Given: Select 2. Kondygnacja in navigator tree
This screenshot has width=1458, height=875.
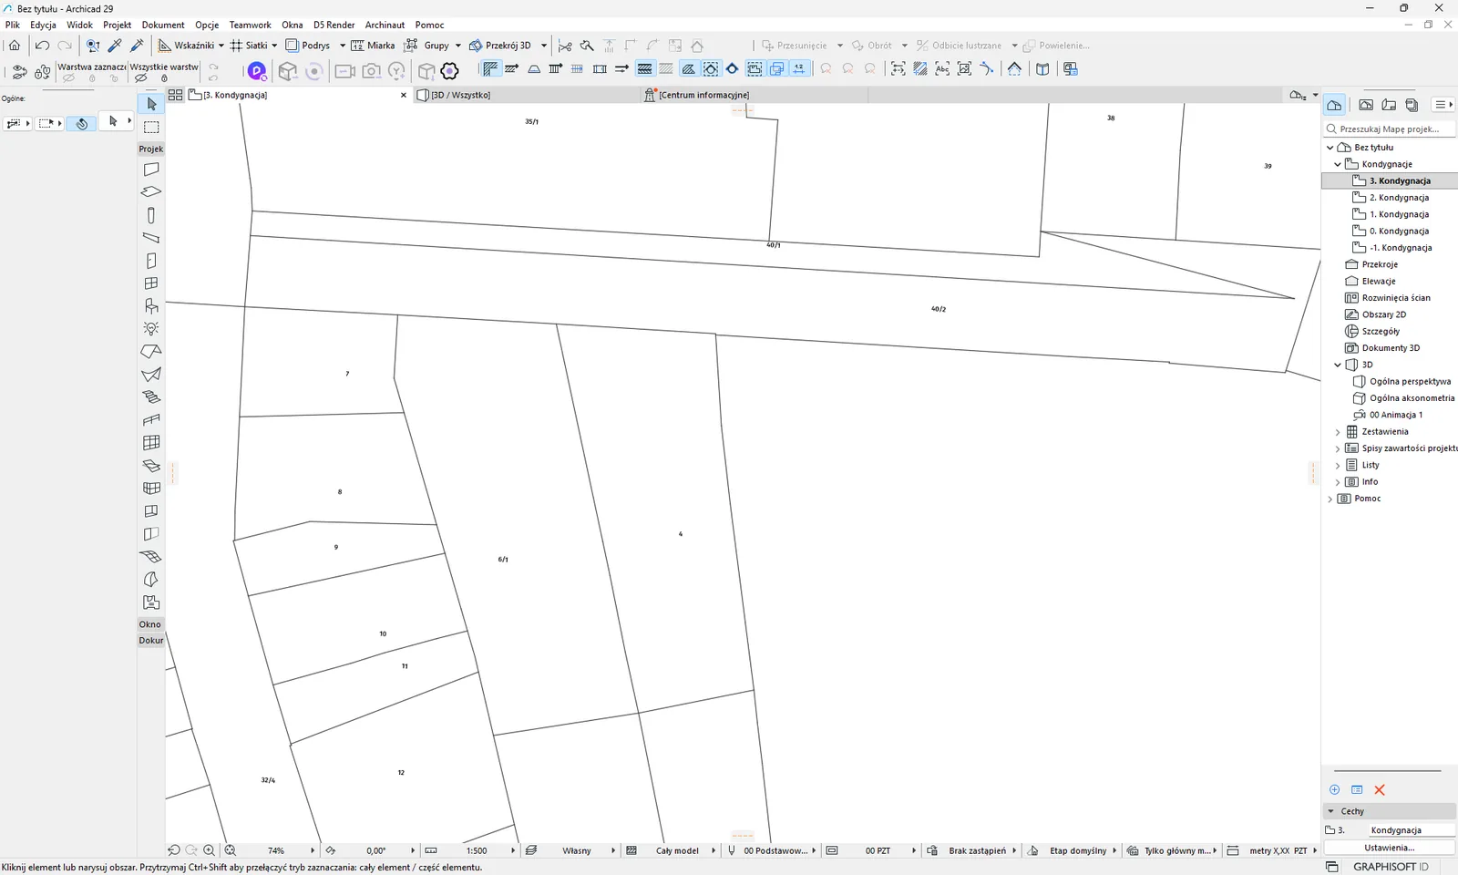Looking at the screenshot, I should tap(1399, 198).
